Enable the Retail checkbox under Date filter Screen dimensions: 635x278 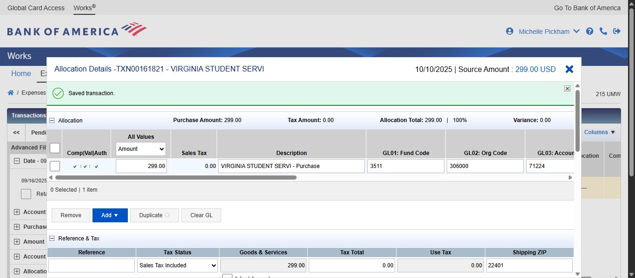pyautogui.click(x=26, y=194)
